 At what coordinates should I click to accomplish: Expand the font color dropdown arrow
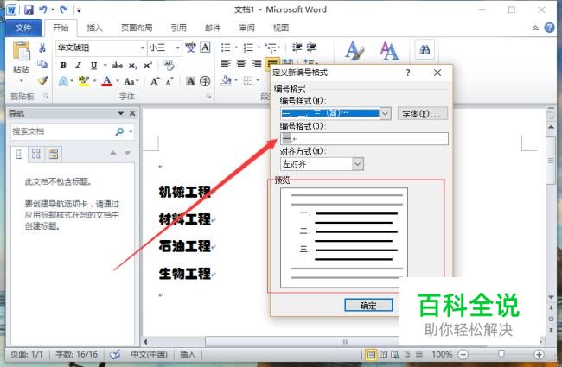[118, 81]
